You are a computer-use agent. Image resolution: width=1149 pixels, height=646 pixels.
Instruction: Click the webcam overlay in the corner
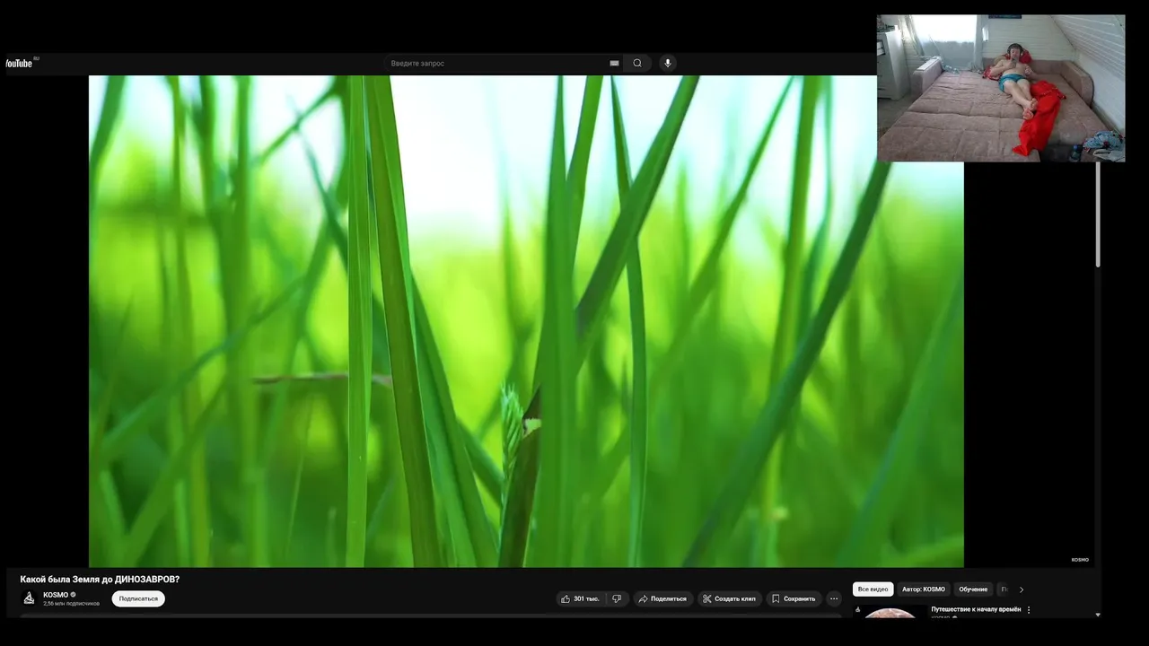pos(1001,88)
